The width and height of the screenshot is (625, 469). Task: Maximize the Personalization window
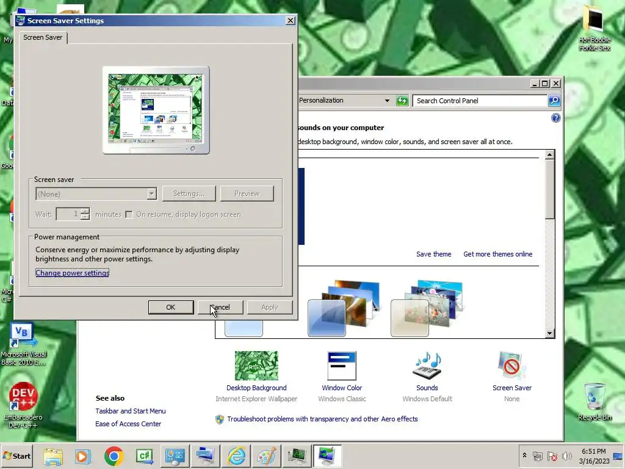click(x=544, y=83)
